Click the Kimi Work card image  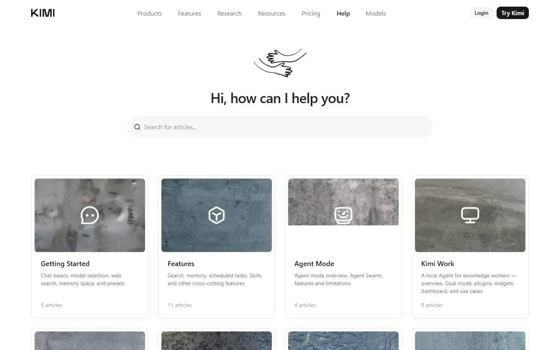pos(470,215)
